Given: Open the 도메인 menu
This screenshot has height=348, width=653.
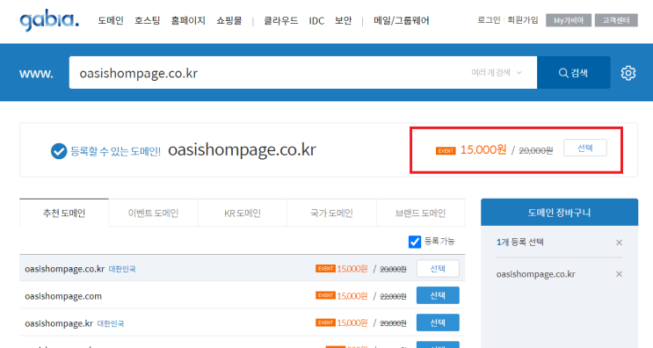Looking at the screenshot, I should [x=111, y=20].
